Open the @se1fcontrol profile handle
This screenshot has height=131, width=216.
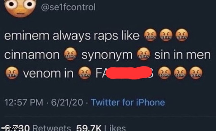68,7
